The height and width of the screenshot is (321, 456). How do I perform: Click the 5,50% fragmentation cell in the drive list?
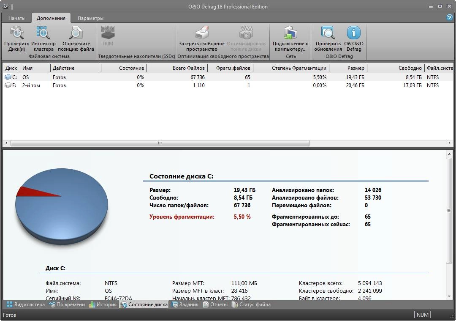[x=320, y=77]
